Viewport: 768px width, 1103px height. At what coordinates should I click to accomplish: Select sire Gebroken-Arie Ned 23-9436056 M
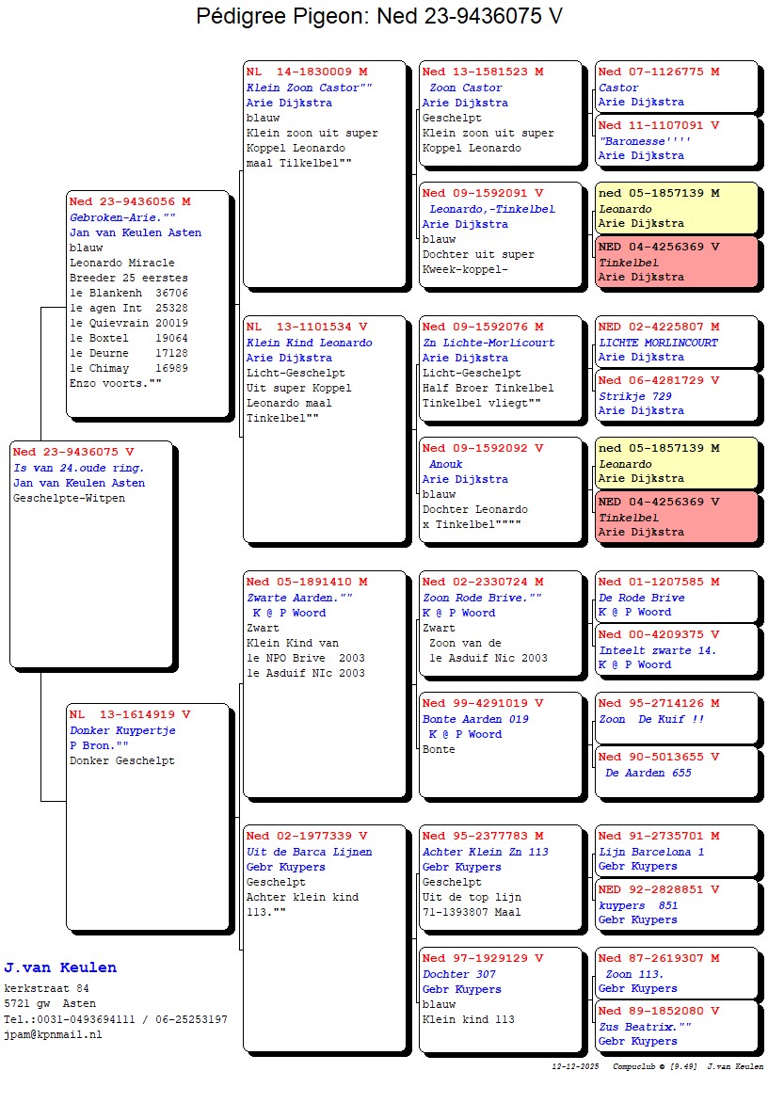[148, 303]
